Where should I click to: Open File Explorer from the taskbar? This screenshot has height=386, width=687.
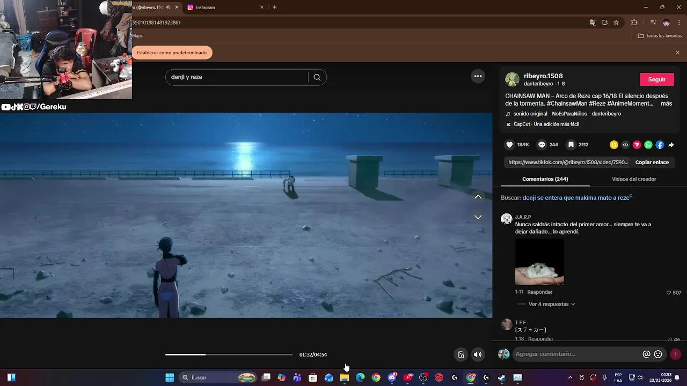pyautogui.click(x=345, y=377)
